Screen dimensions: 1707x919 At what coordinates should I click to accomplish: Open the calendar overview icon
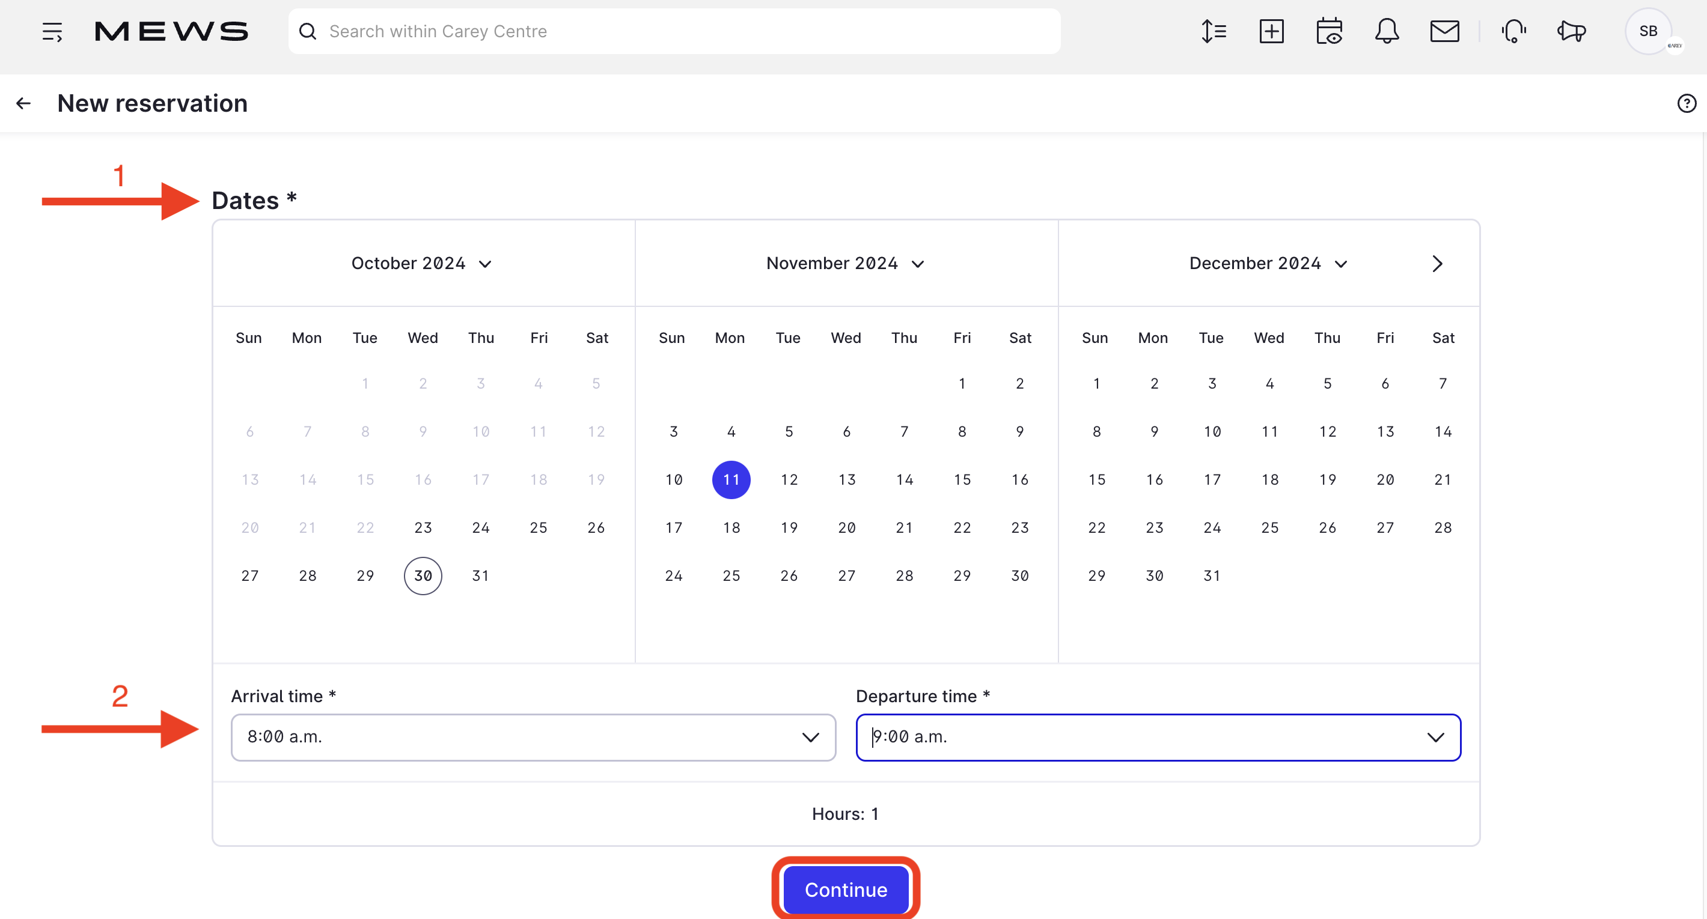point(1328,31)
